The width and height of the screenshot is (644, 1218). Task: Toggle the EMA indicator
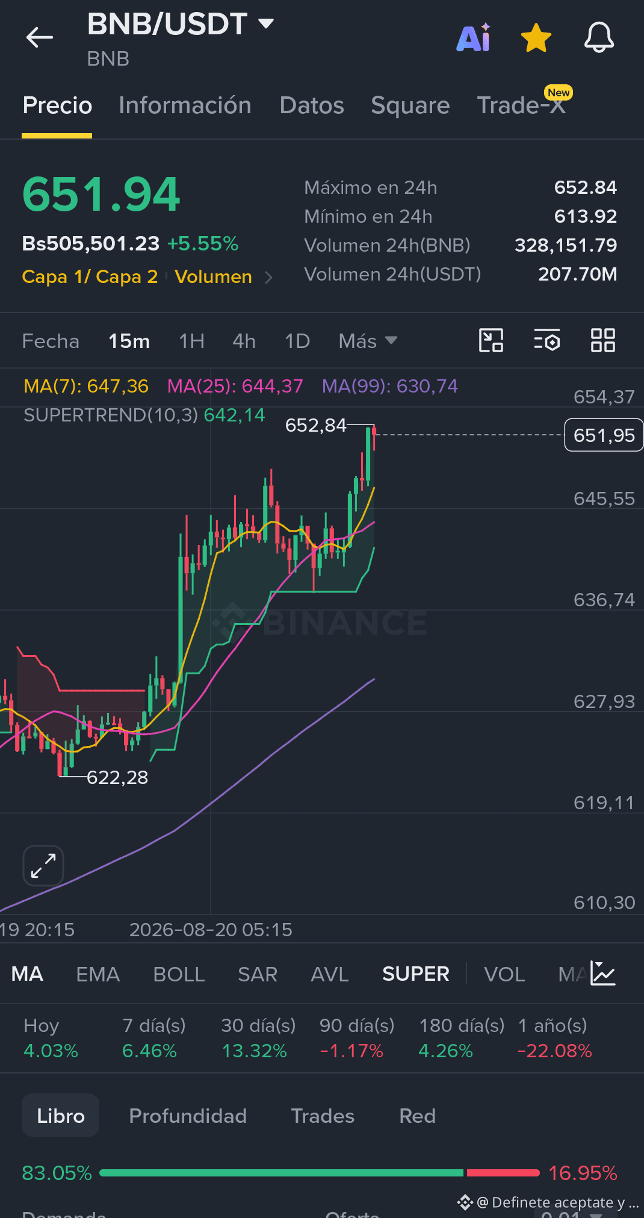[x=98, y=974]
